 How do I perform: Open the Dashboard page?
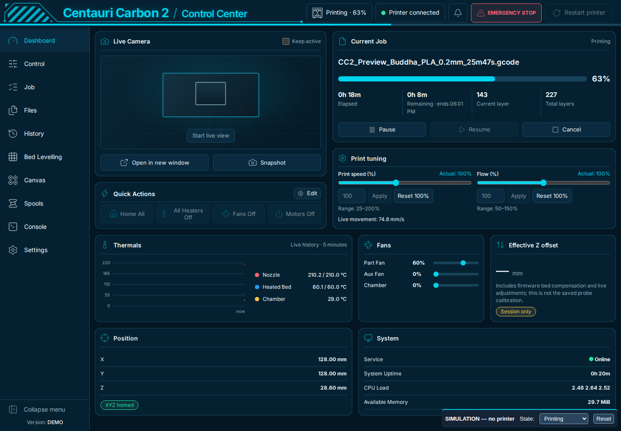[45, 41]
